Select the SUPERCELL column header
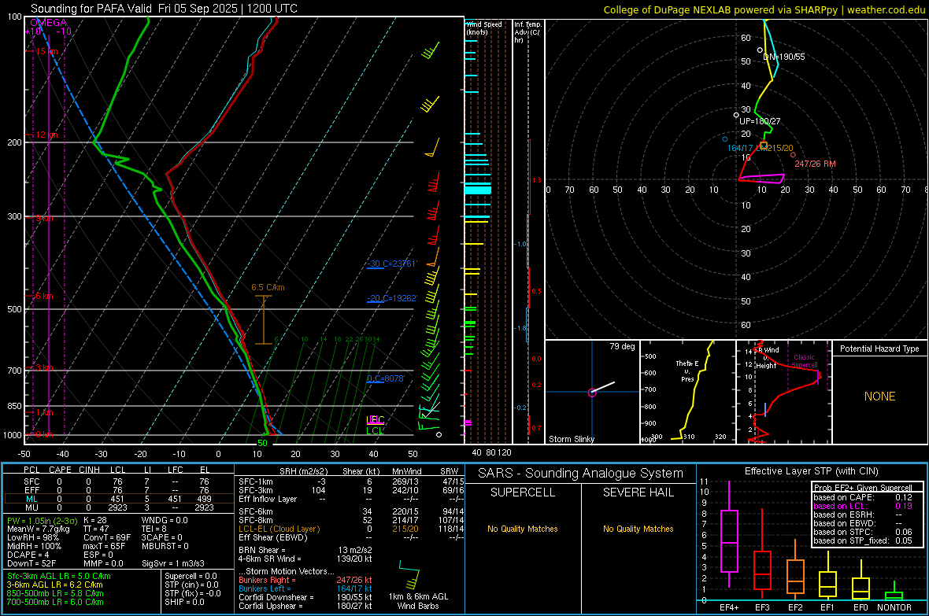Screen dimensions: 929x616 click(523, 492)
